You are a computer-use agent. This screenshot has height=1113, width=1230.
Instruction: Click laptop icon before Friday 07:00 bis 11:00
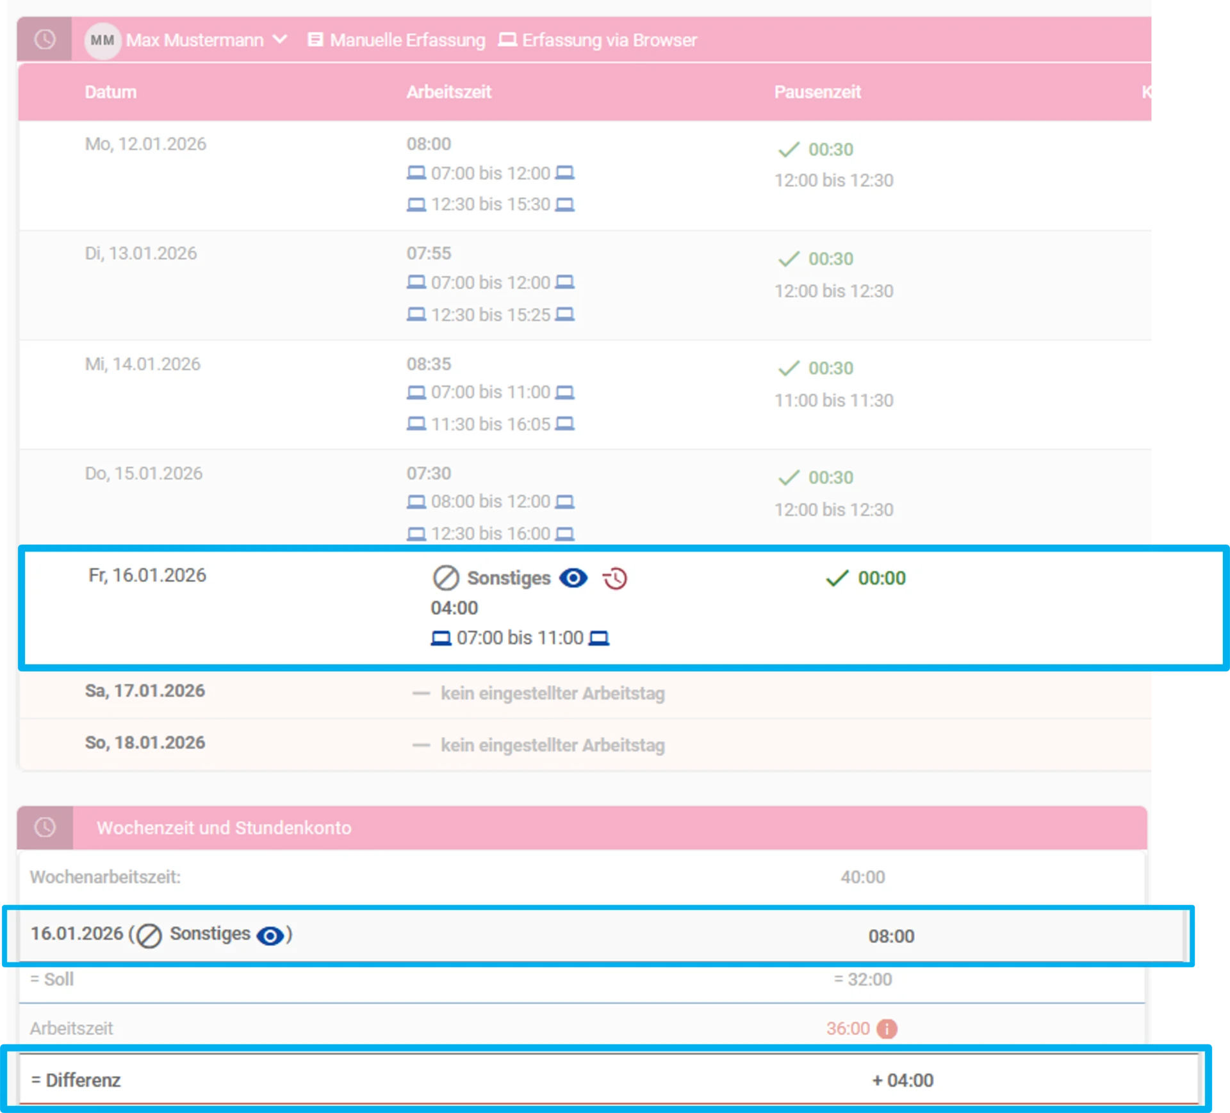pyautogui.click(x=441, y=638)
